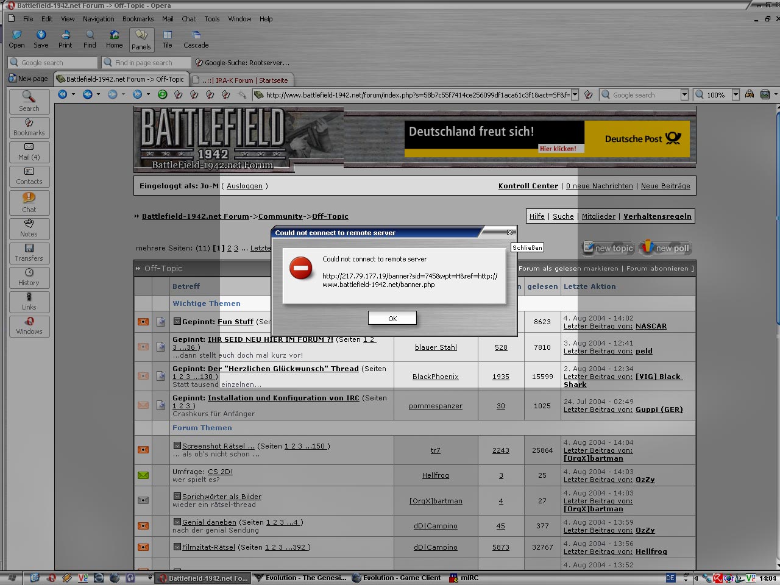
Task: Open the Mail (4) side panel
Action: [29, 152]
